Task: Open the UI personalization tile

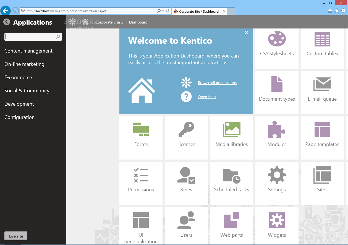Action: coord(141,226)
